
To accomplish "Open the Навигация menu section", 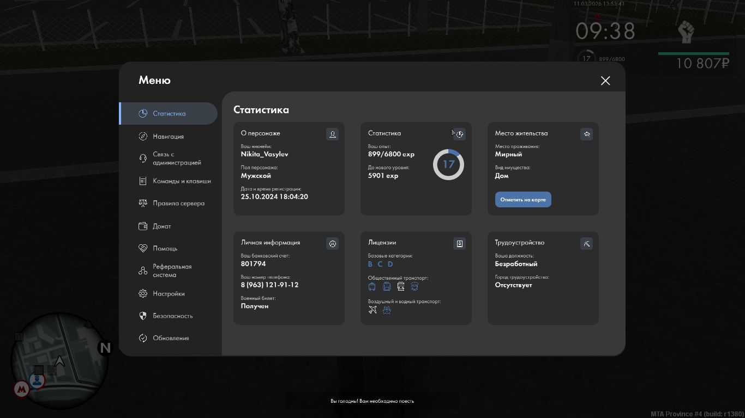I will (x=168, y=137).
